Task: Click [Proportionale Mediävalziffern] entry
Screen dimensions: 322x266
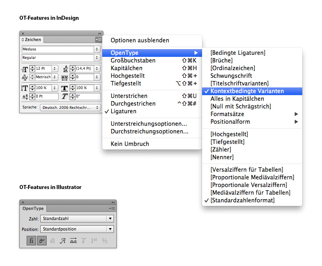Action: pos(252,177)
